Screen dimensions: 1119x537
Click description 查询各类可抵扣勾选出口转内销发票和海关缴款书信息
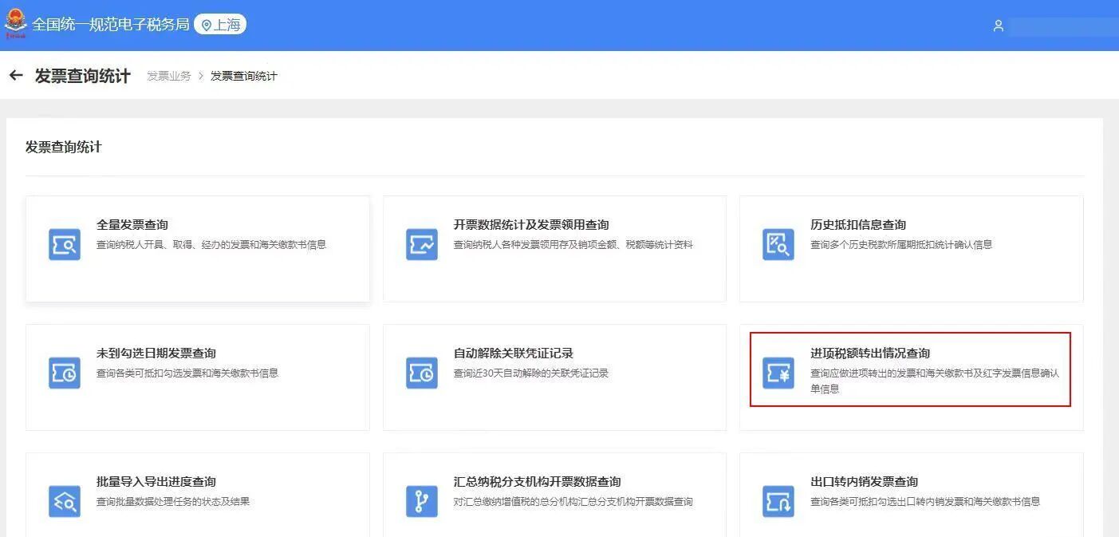pos(925,502)
